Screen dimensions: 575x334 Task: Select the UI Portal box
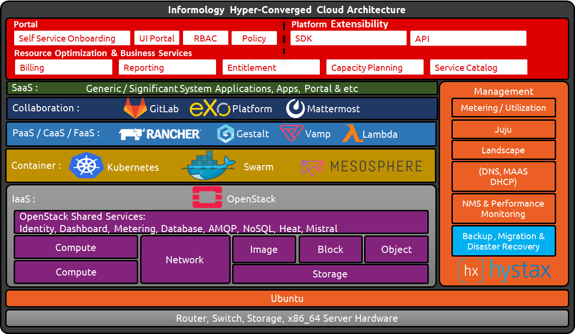tap(157, 38)
